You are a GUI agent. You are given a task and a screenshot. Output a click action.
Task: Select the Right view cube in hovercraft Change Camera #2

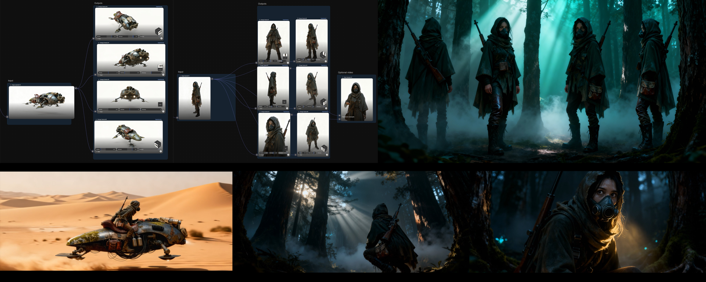click(x=160, y=104)
